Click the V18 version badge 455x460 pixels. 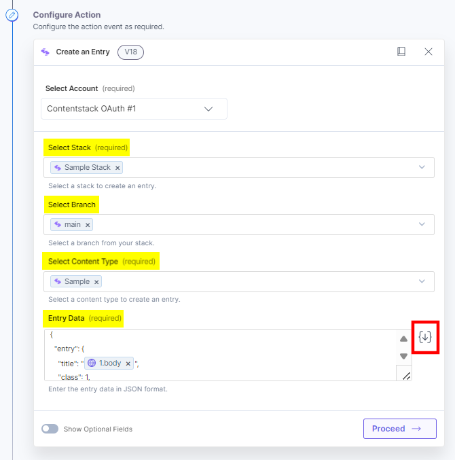point(130,52)
